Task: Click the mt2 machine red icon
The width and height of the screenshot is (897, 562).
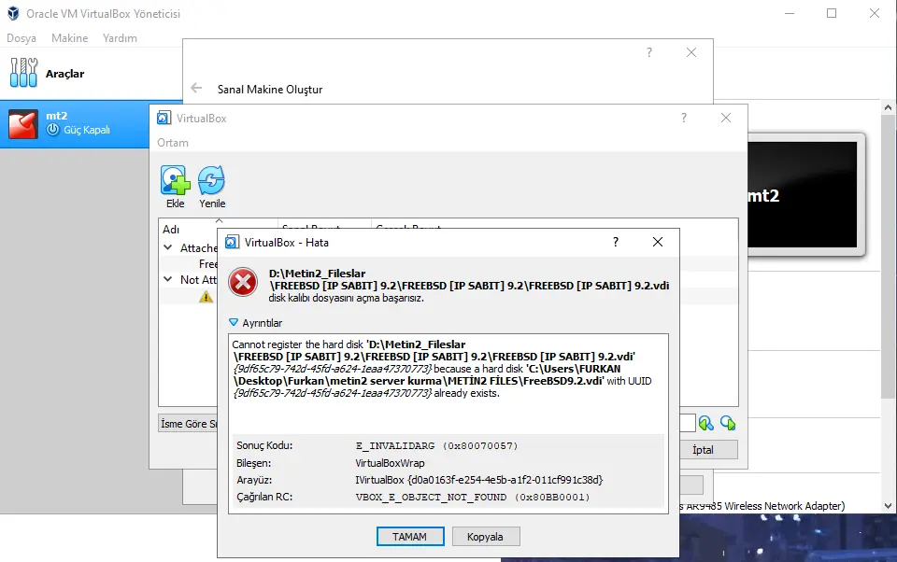Action: [22, 124]
